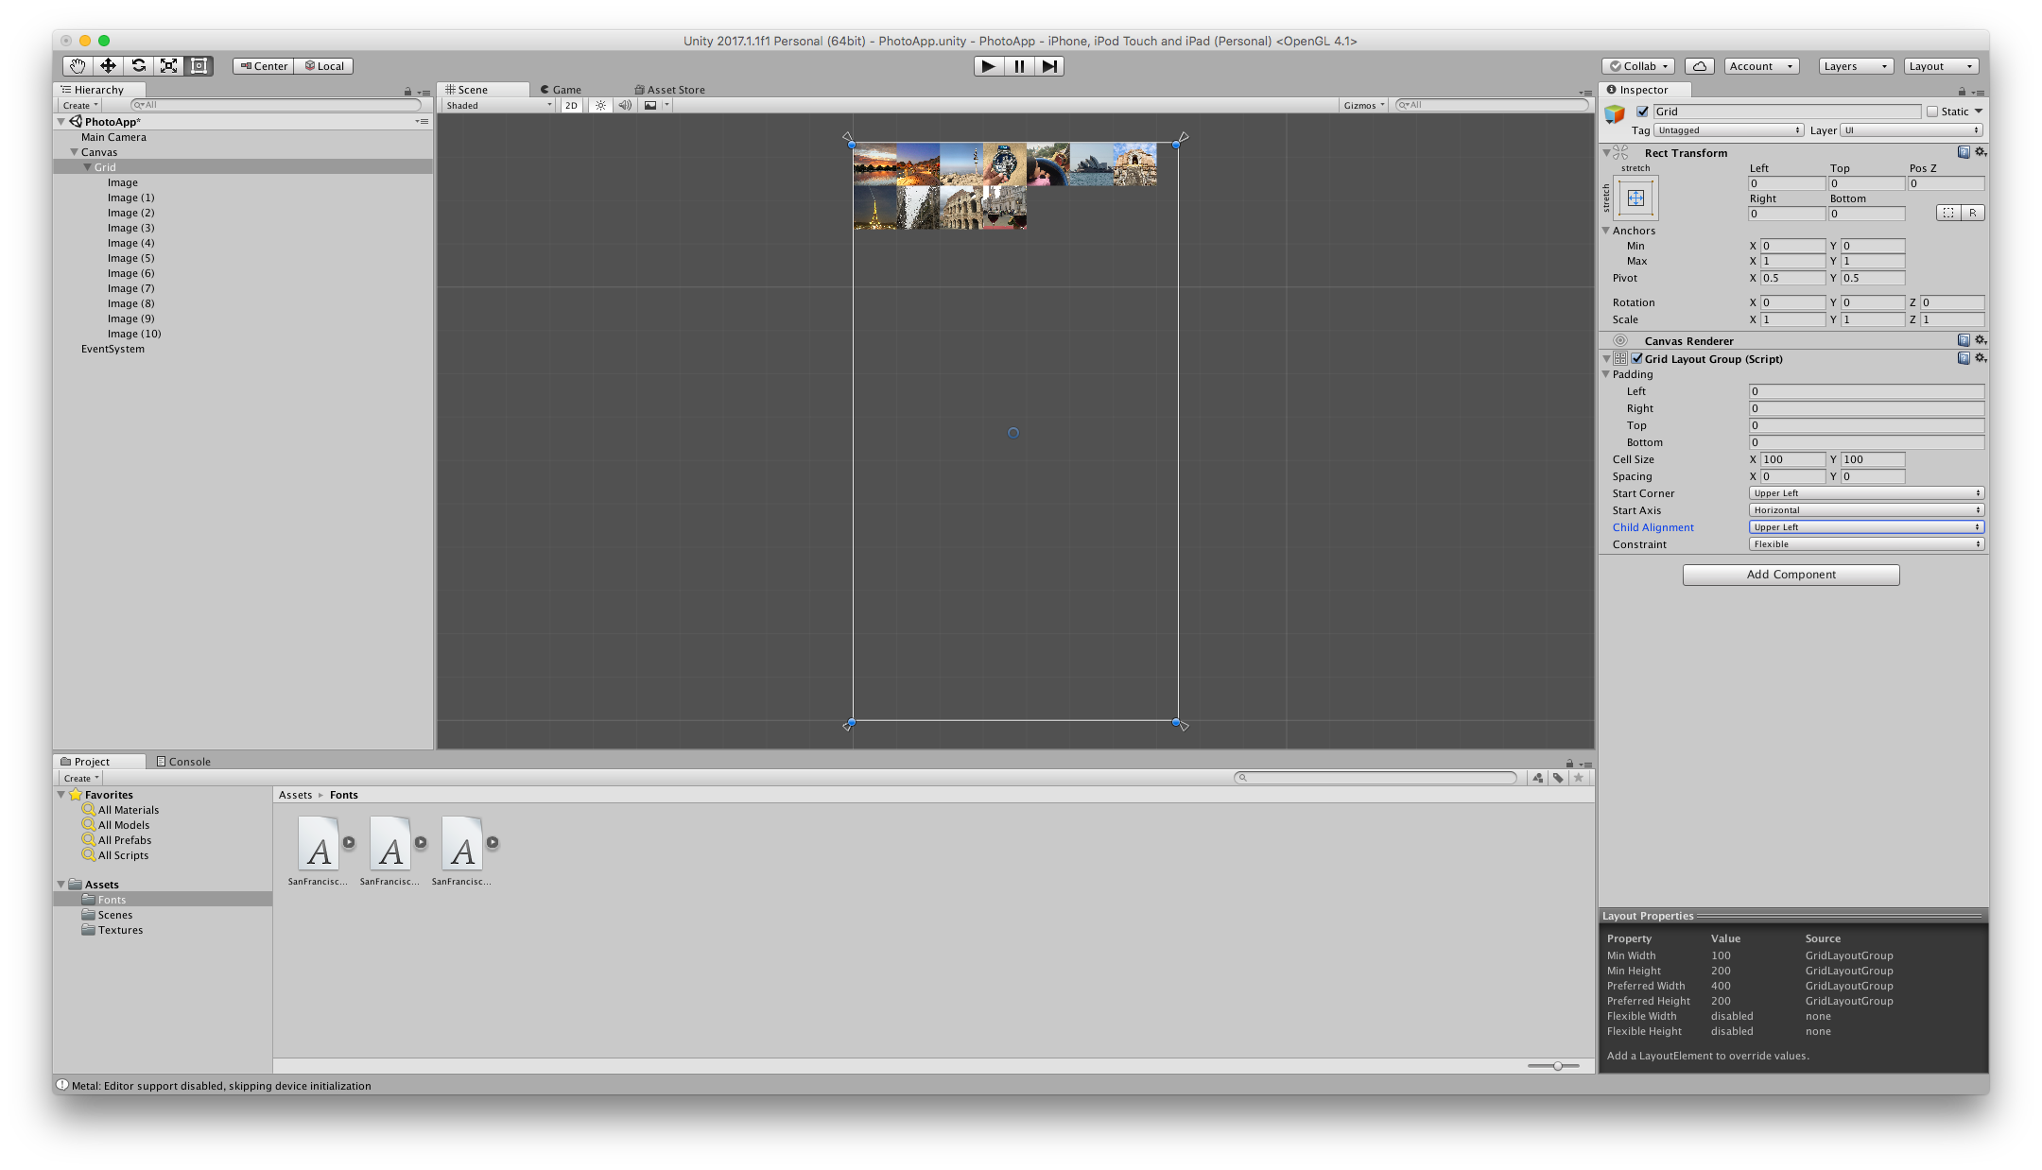This screenshot has height=1170, width=2042.
Task: Toggle 2D mode in the Scene view
Action: click(571, 105)
